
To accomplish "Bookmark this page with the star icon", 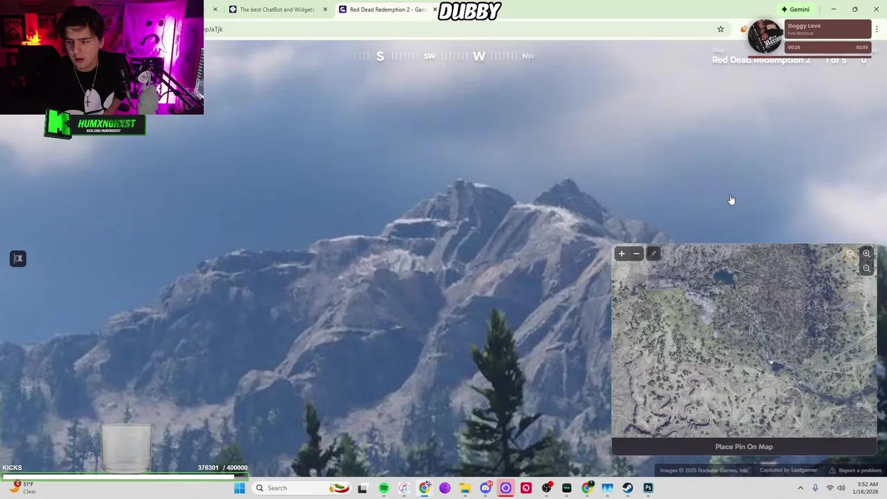I will pos(721,29).
